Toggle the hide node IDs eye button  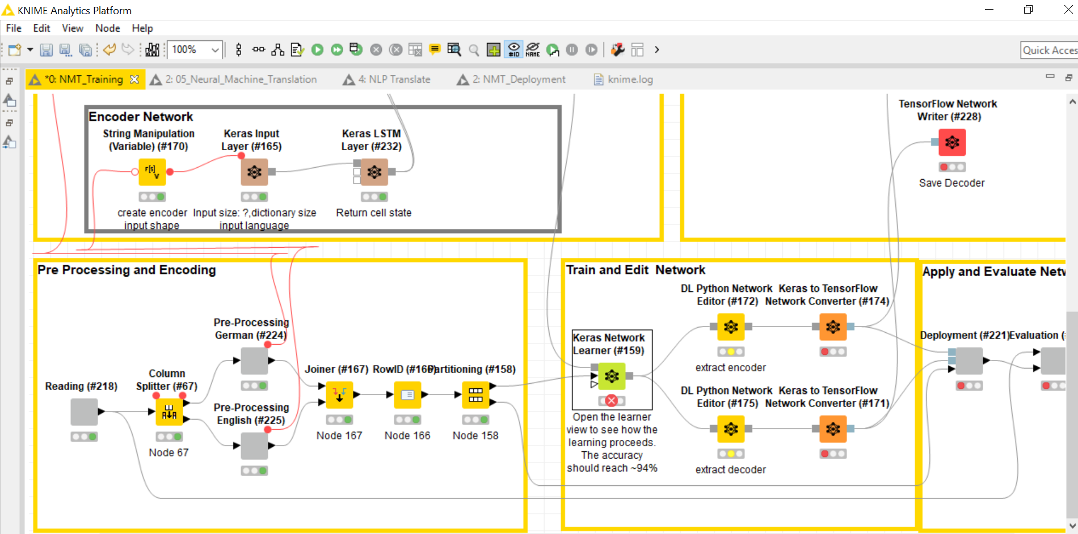click(x=513, y=50)
